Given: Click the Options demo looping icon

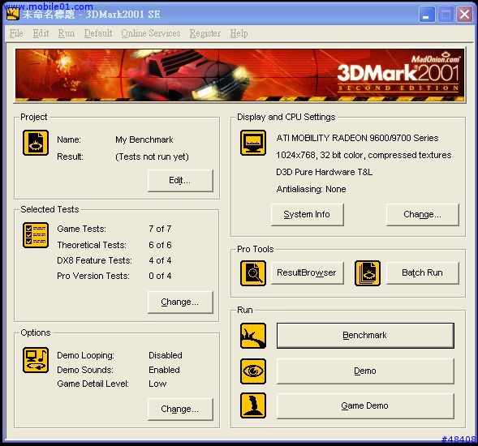Looking at the screenshot, I should point(36,360).
